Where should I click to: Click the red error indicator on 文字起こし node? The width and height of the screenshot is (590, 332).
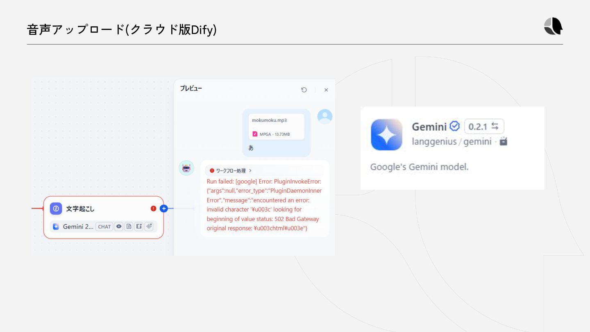(x=153, y=209)
